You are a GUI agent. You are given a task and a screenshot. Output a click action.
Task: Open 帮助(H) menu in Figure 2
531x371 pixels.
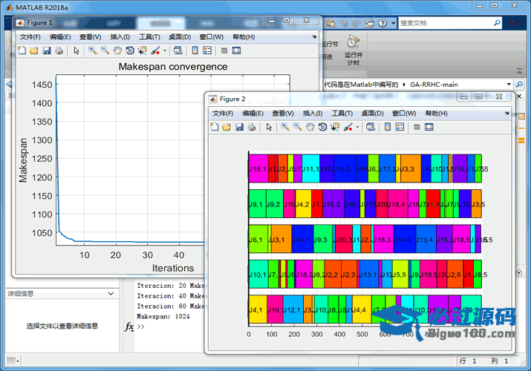(437, 114)
